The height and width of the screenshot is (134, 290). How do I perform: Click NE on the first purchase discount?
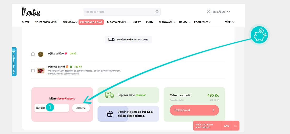click(235, 126)
